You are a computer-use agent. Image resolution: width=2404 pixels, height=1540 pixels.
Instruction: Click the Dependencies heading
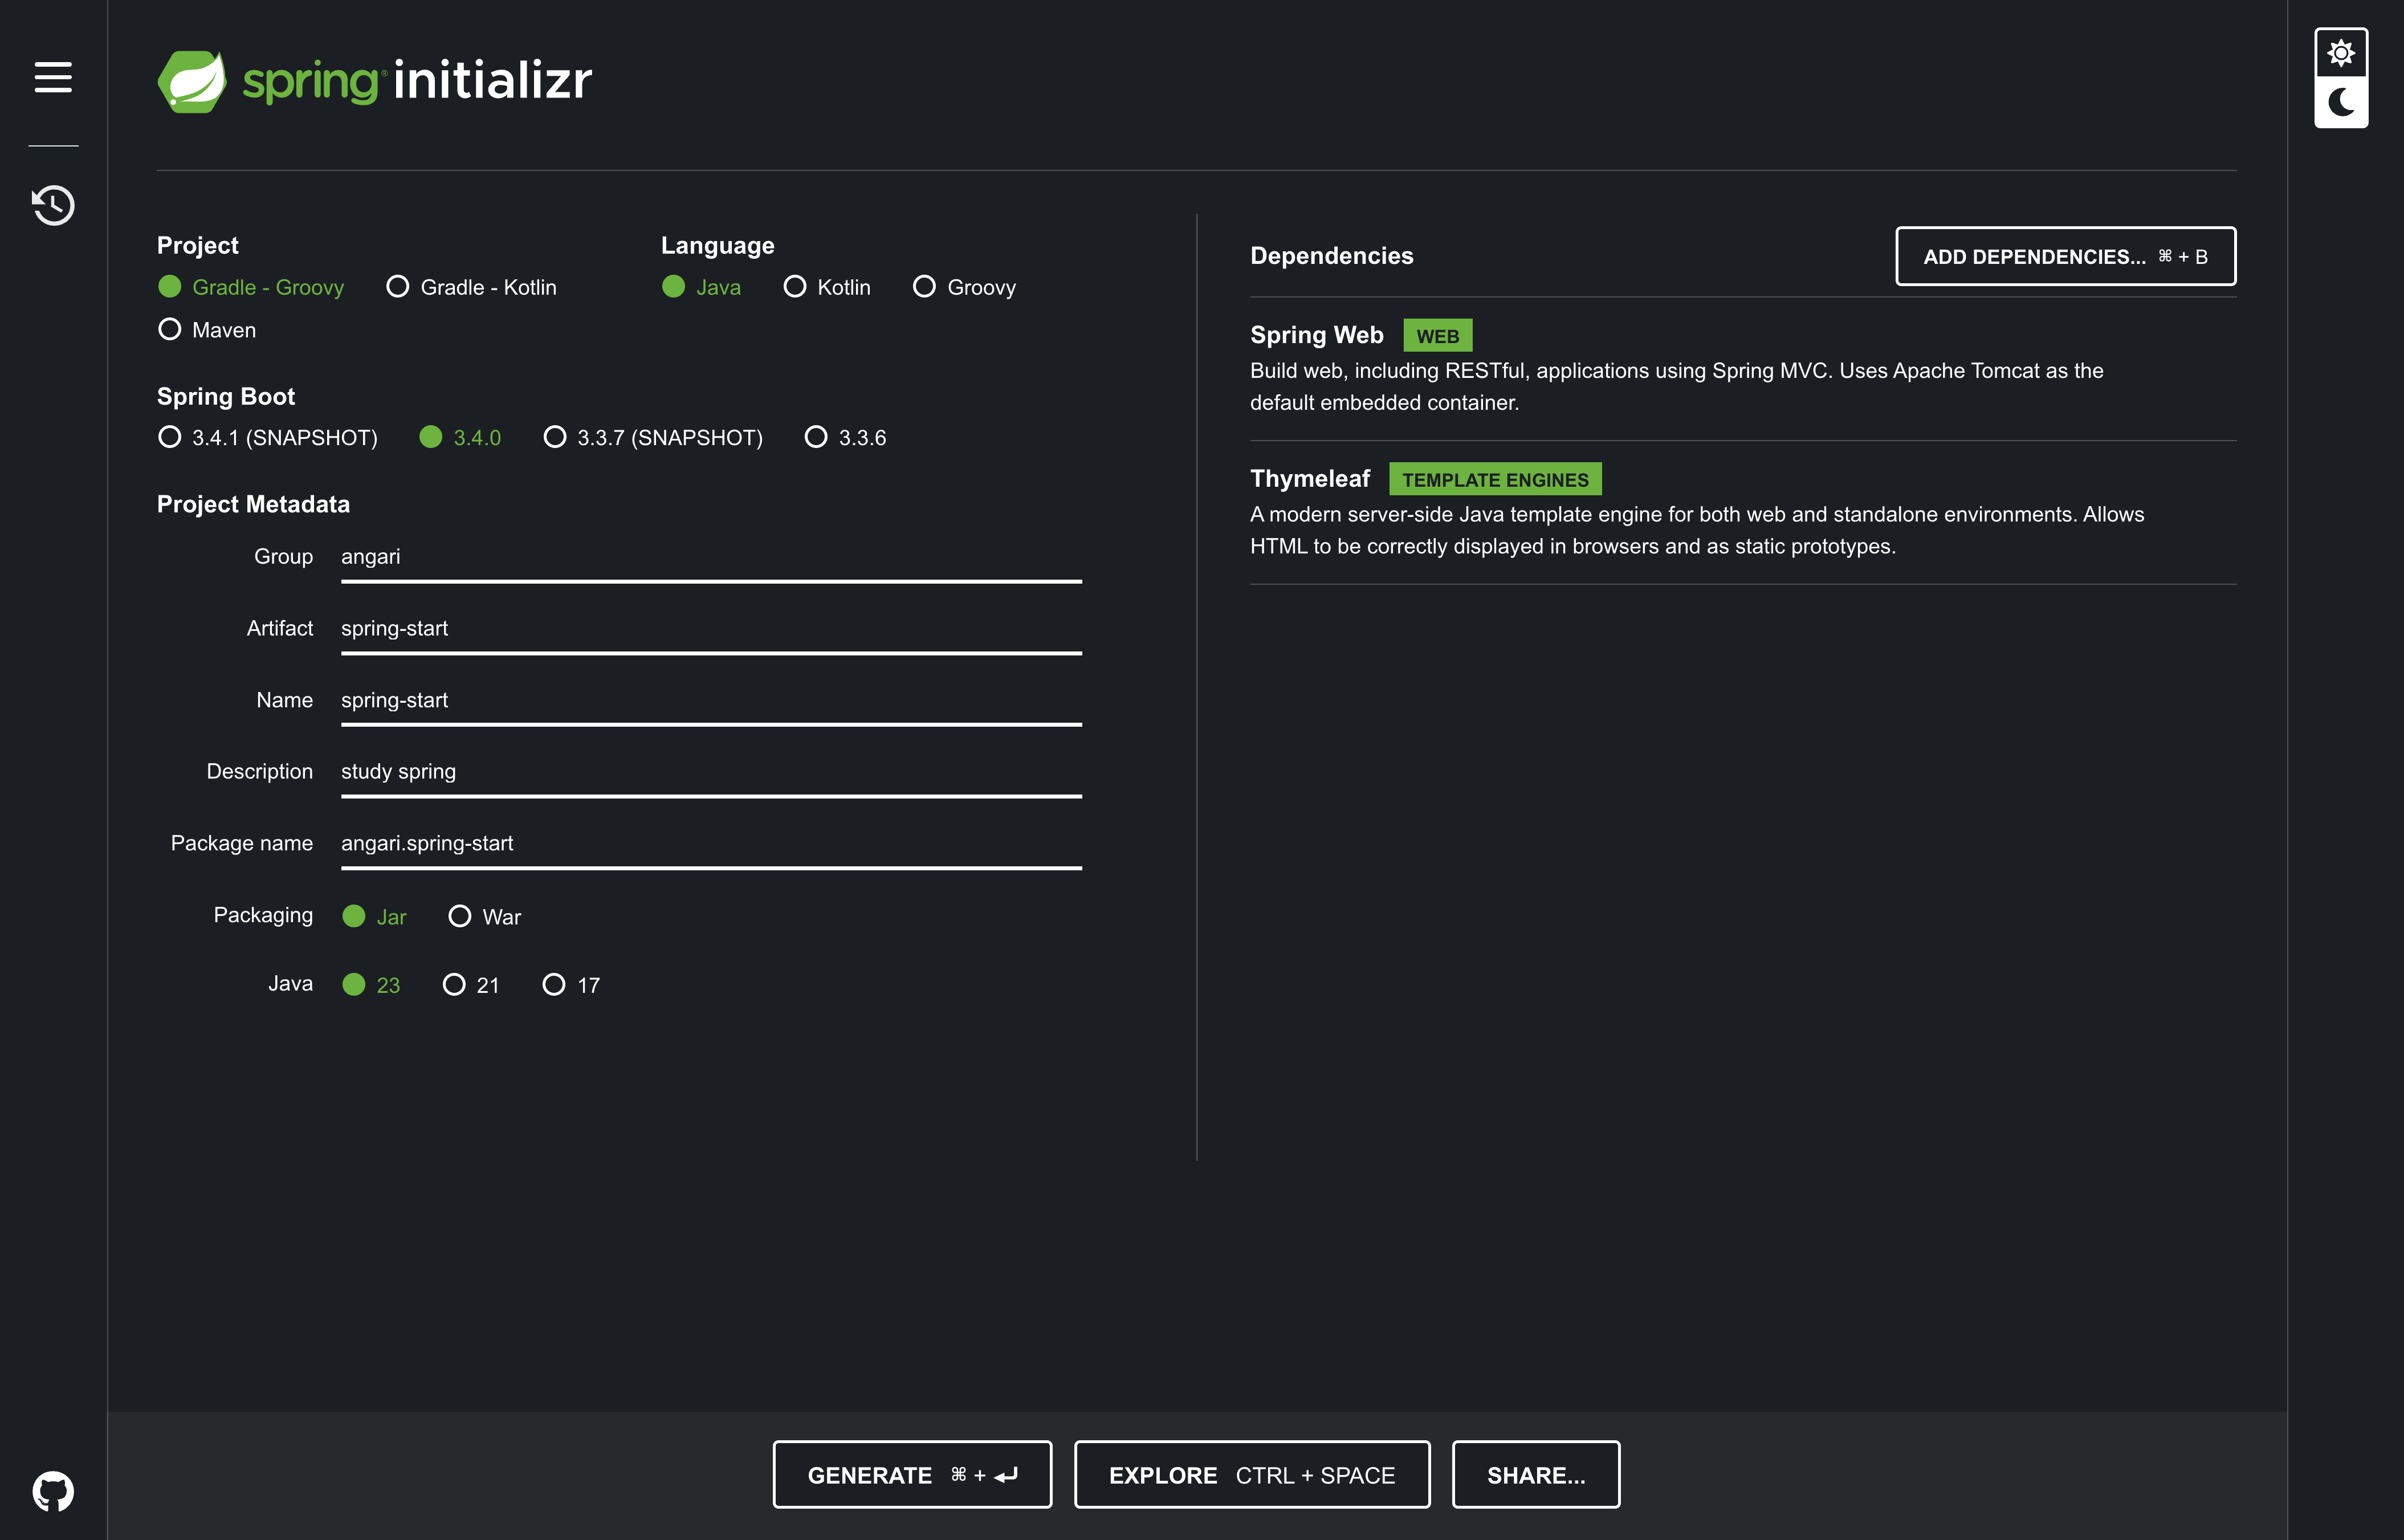coord(1332,256)
